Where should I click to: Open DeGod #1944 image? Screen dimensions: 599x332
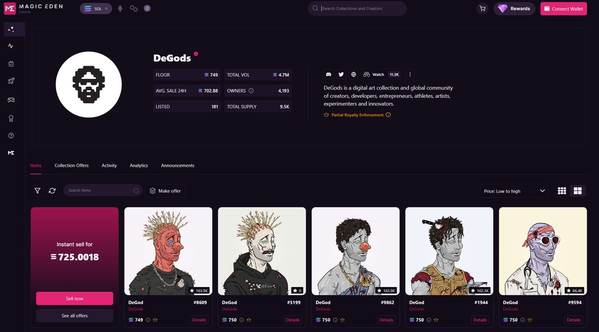tap(449, 251)
